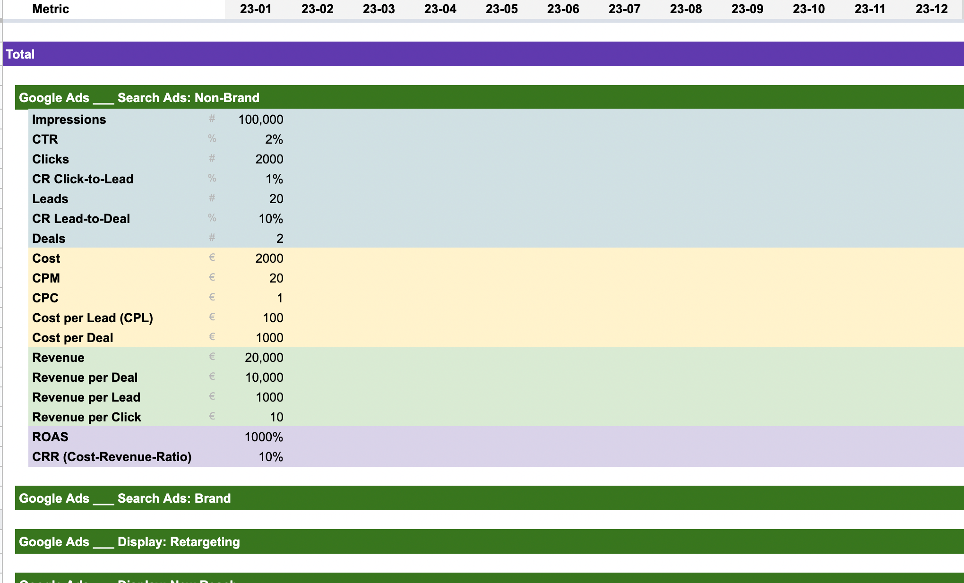Click the 23-07 month column header
Viewport: 964px width, 583px height.
coord(624,9)
